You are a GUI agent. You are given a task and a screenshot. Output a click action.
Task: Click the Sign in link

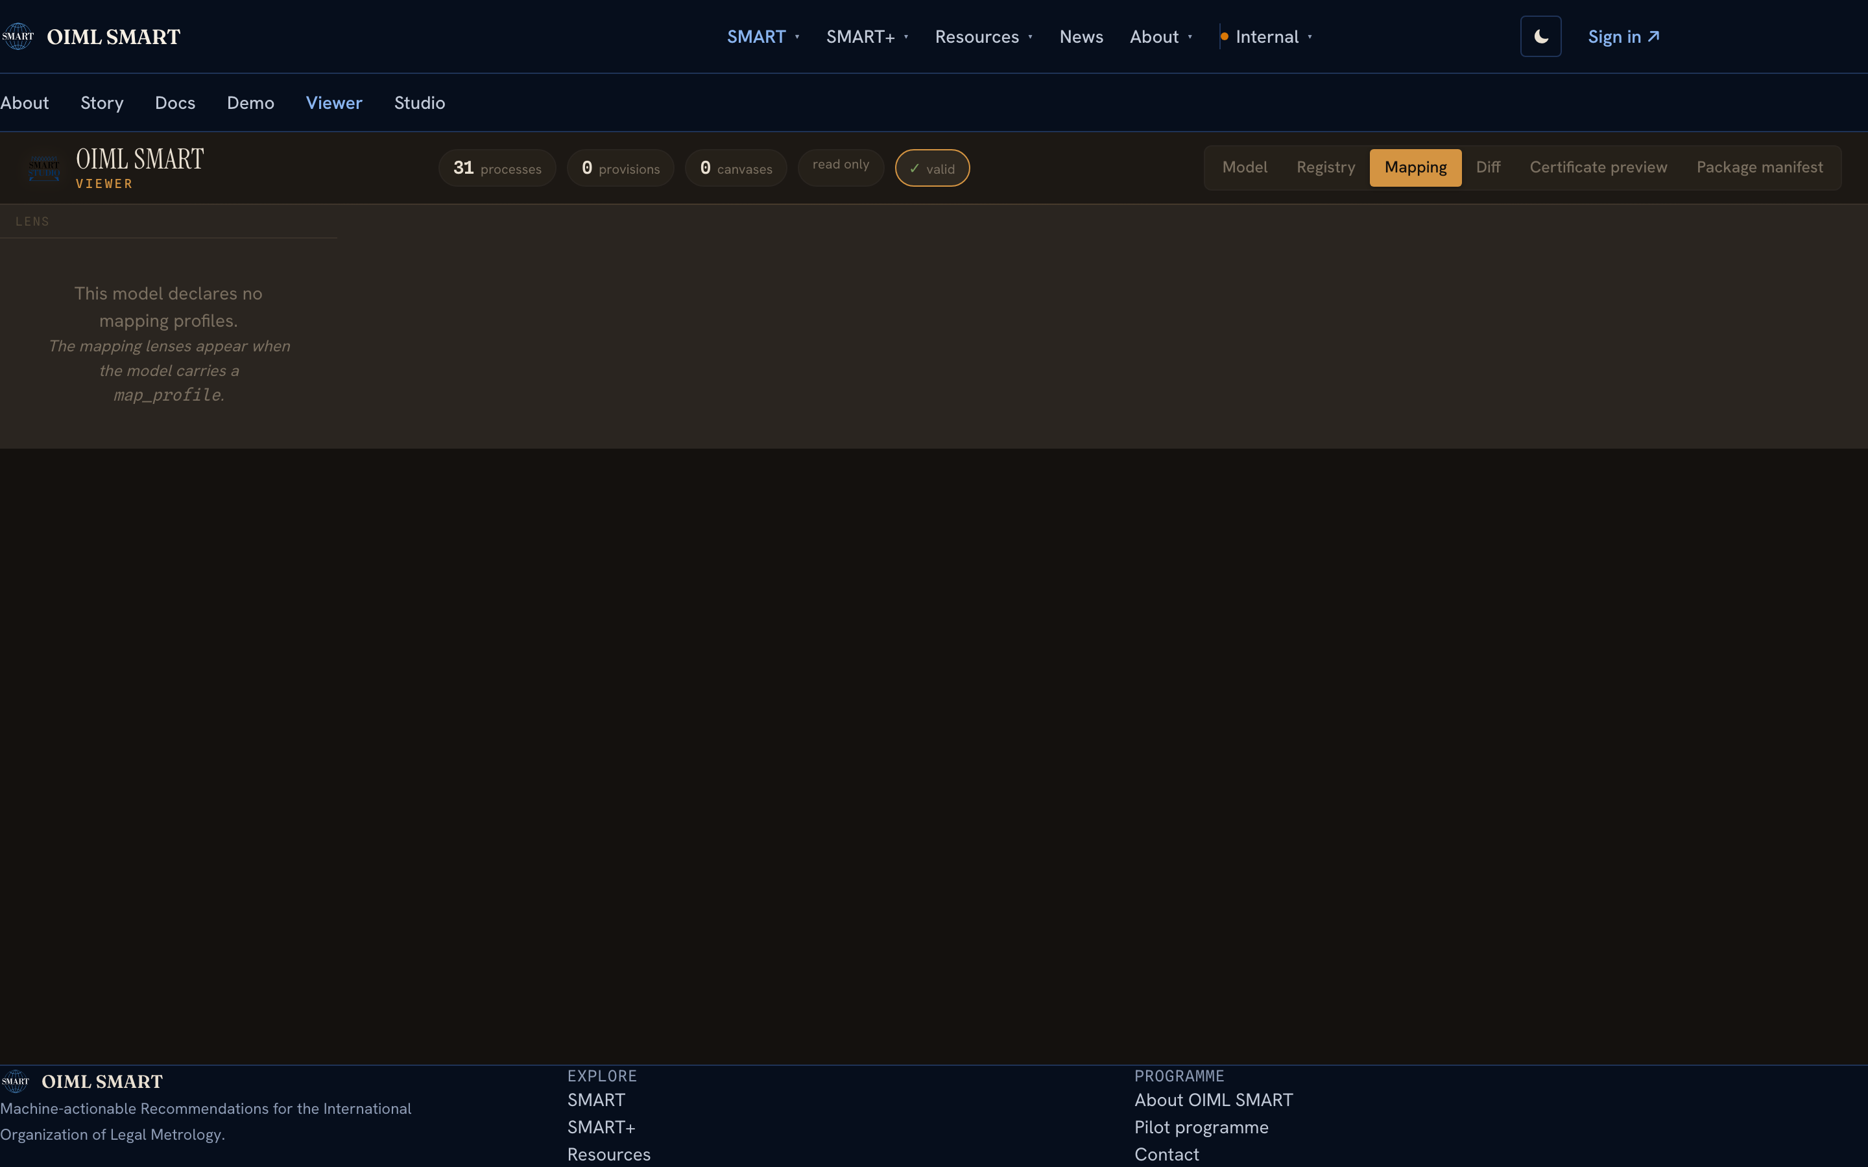[1623, 36]
